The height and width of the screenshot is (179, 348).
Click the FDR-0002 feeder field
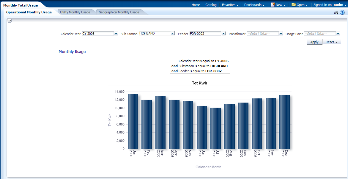pyautogui.click(x=206, y=34)
